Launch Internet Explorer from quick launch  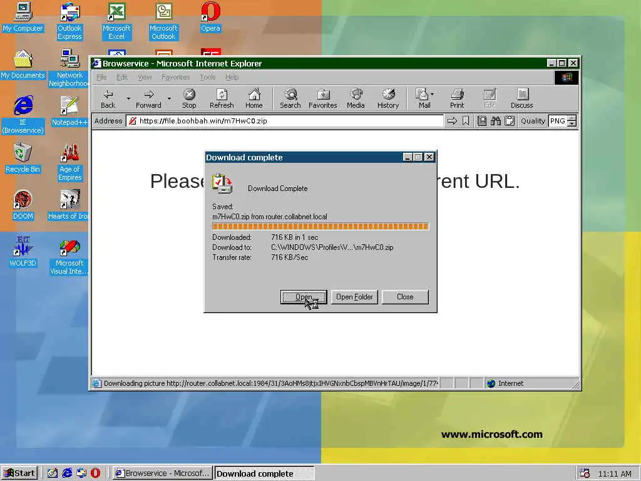click(x=67, y=473)
